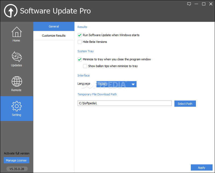
Task: Enable Show ballon tips when minimize
Action: (85, 66)
